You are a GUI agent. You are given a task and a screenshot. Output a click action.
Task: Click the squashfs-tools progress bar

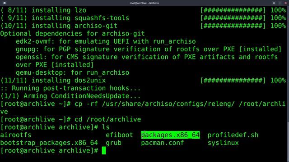click(233, 18)
